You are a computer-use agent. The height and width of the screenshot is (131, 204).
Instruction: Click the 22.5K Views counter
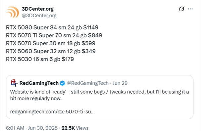pyautogui.click(x=75, y=128)
